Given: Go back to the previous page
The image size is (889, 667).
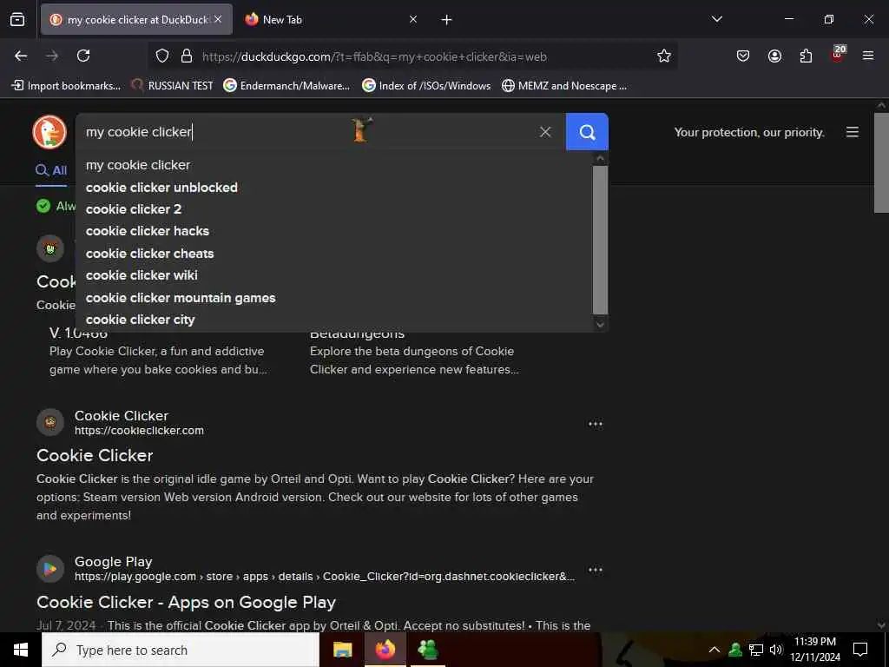Looking at the screenshot, I should click(x=21, y=56).
